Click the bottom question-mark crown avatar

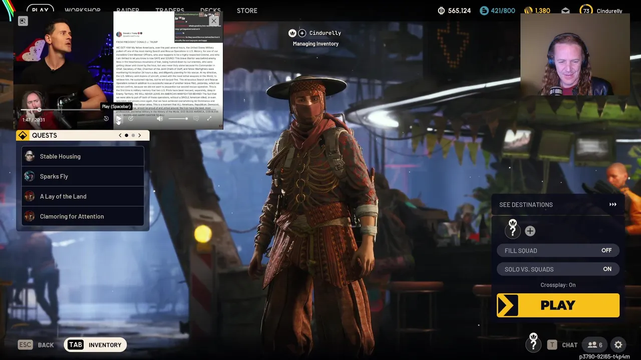(533, 343)
